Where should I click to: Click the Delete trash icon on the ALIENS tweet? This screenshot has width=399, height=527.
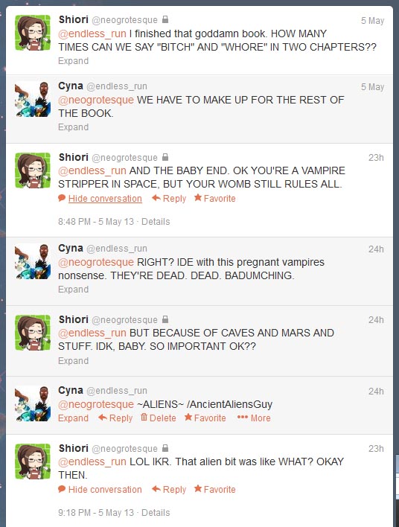144,417
